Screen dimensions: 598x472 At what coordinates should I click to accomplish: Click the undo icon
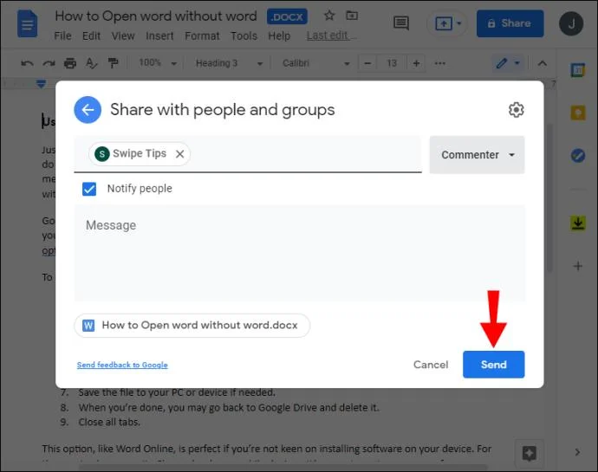[27, 63]
